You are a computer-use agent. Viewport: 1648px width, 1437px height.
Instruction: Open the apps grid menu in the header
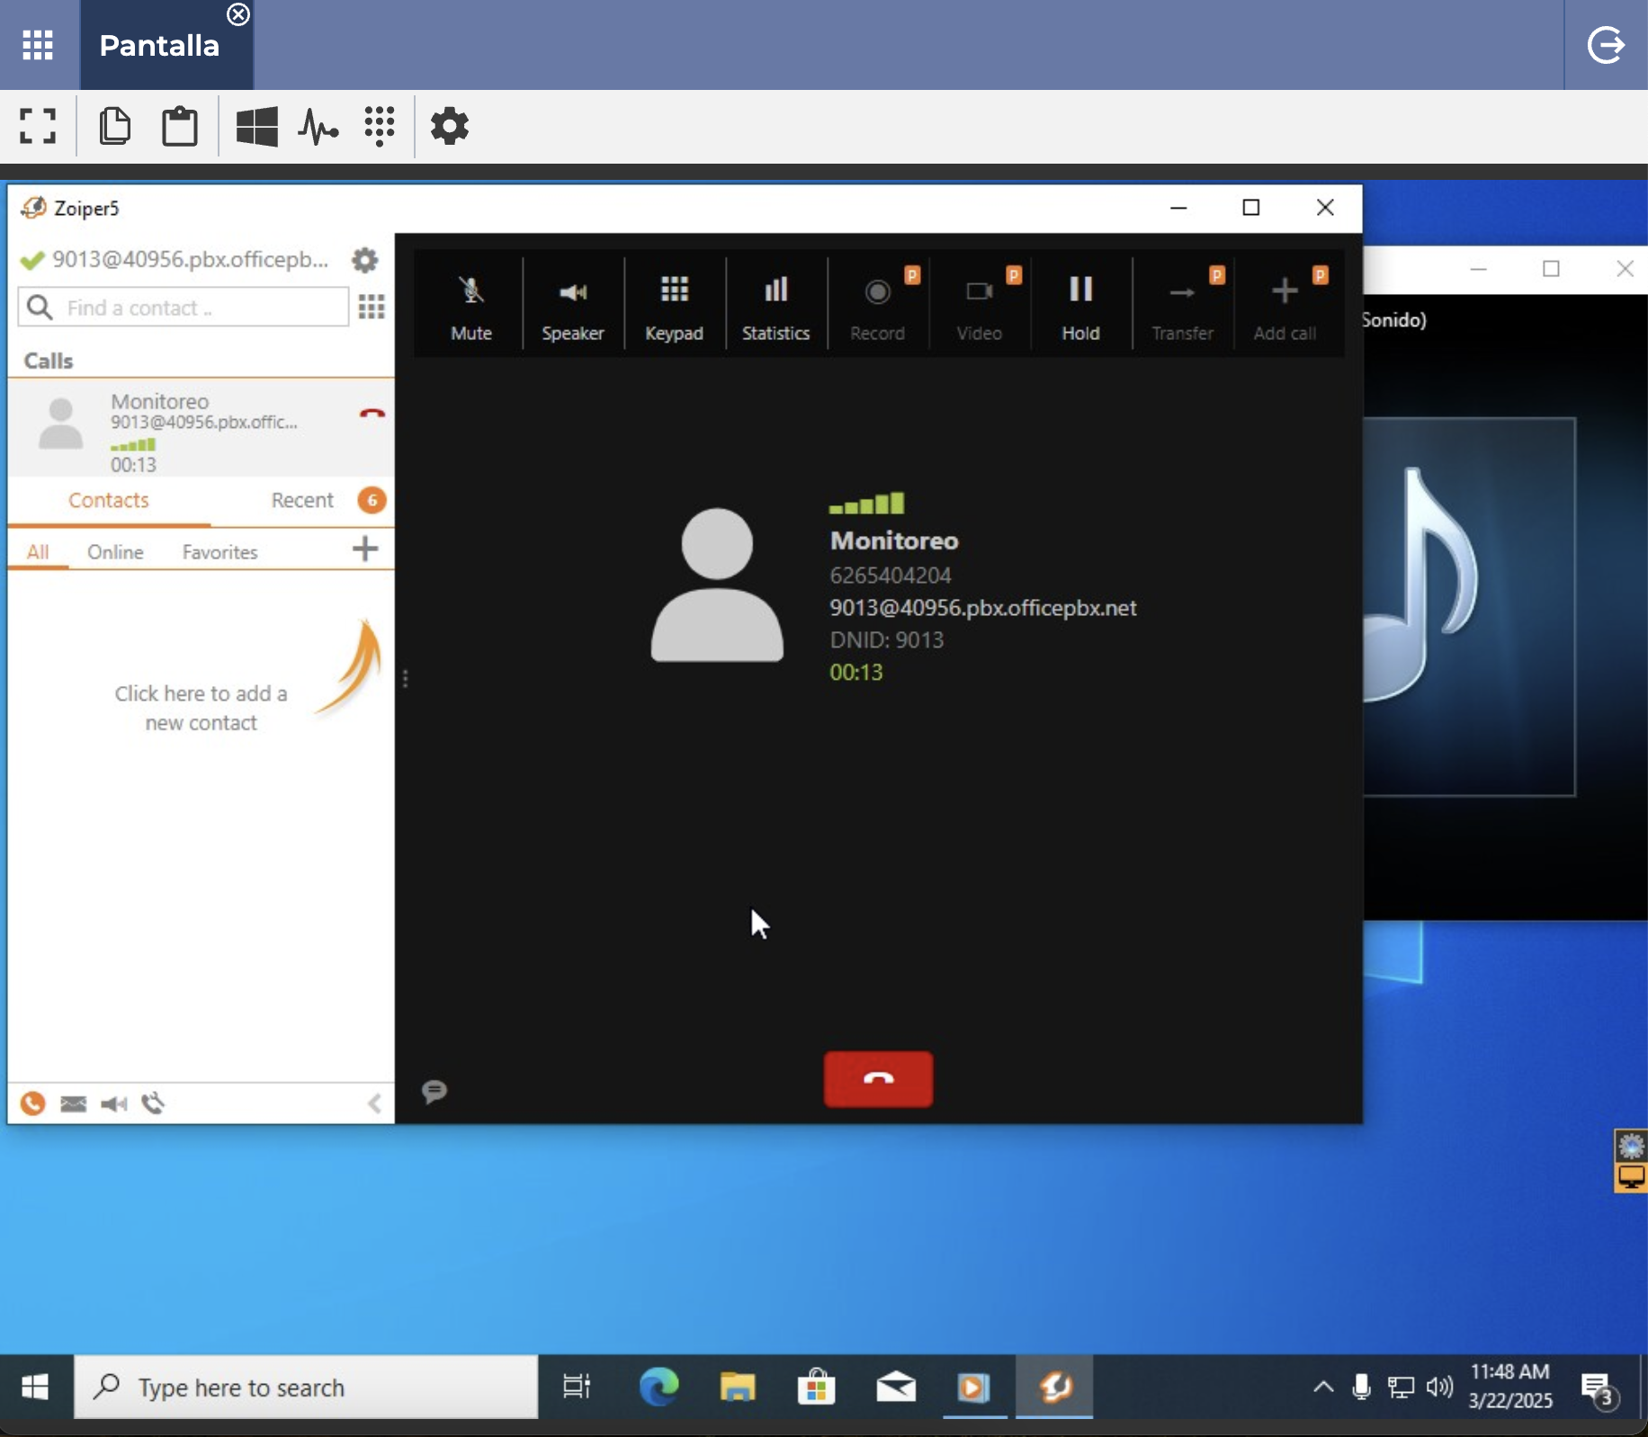38,45
